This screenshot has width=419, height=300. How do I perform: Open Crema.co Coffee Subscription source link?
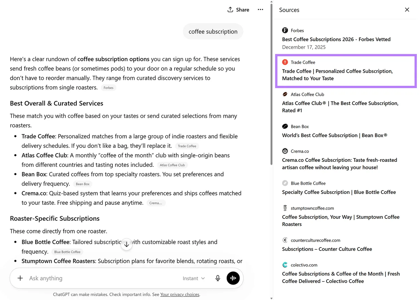point(339,164)
